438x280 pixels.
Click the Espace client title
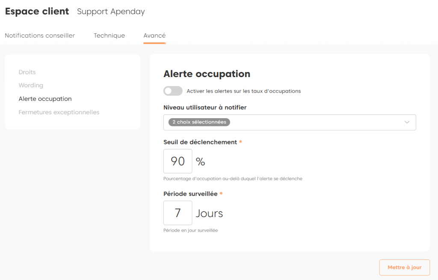(x=37, y=12)
